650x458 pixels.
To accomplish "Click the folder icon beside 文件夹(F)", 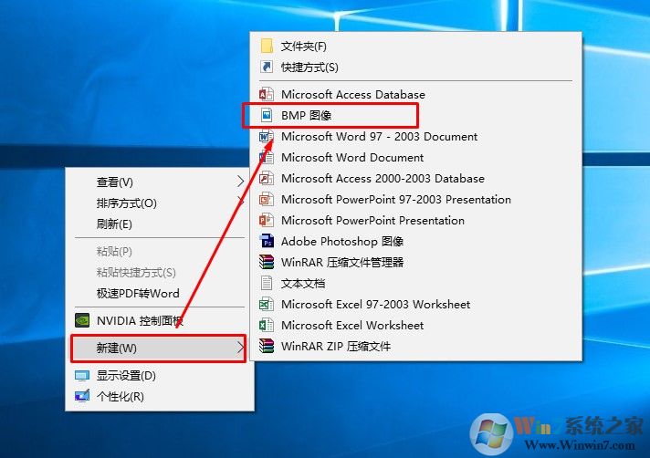I will [267, 46].
